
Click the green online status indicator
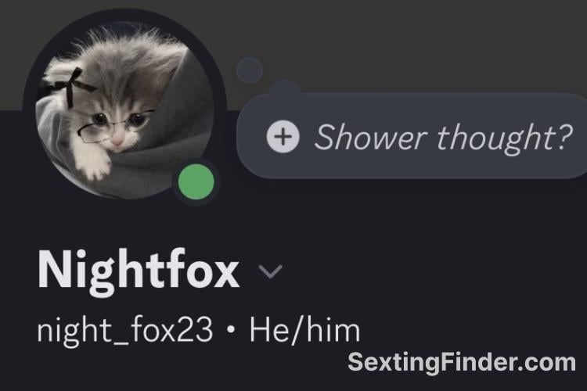196,182
